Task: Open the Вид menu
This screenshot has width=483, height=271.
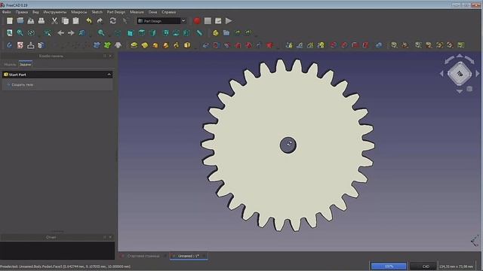Action: 35,12
